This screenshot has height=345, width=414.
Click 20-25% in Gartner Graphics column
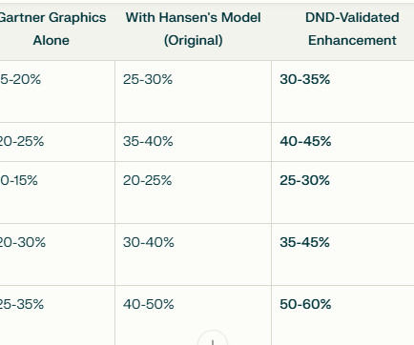pyautogui.click(x=22, y=141)
